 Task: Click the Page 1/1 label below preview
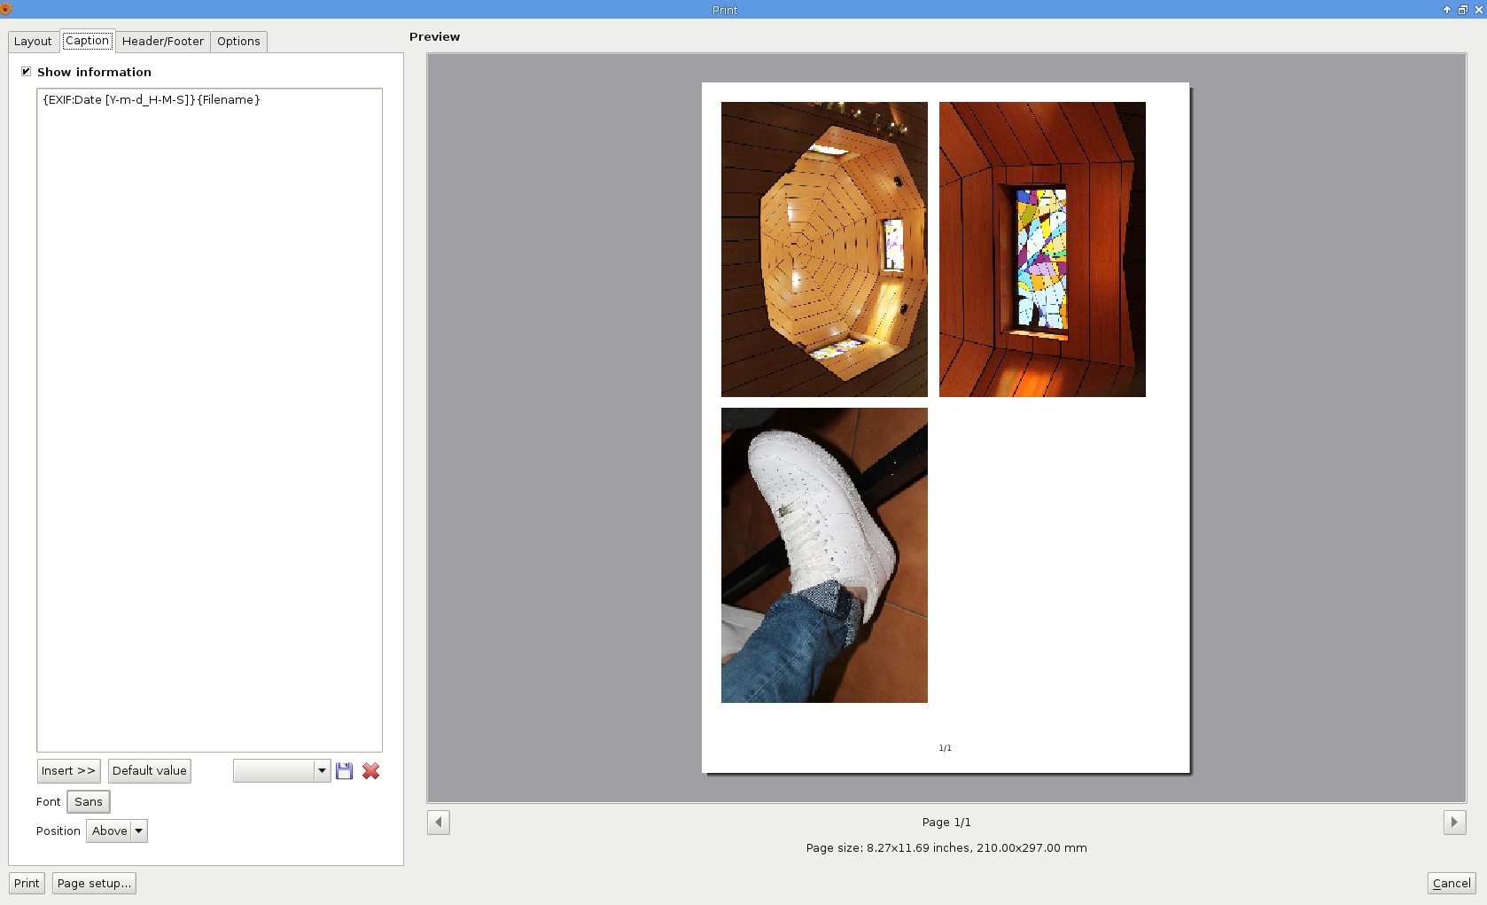tap(946, 823)
